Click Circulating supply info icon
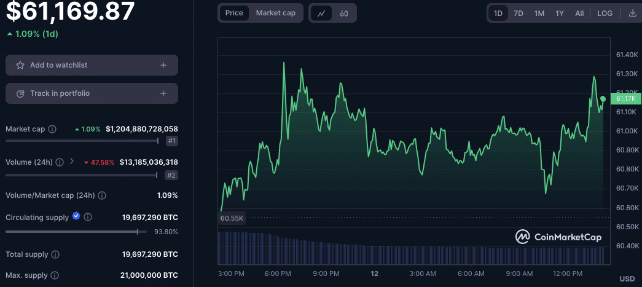This screenshot has width=642, height=287. [88, 218]
